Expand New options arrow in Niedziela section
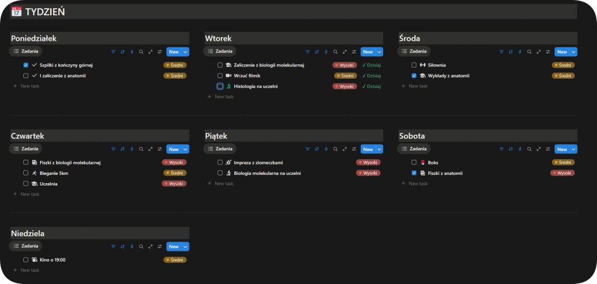The image size is (597, 284). (186, 247)
